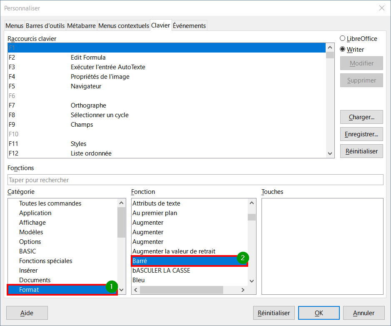391x326 pixels.
Task: Click Réinitialiser beside the shortcuts list
Action: (x=361, y=151)
